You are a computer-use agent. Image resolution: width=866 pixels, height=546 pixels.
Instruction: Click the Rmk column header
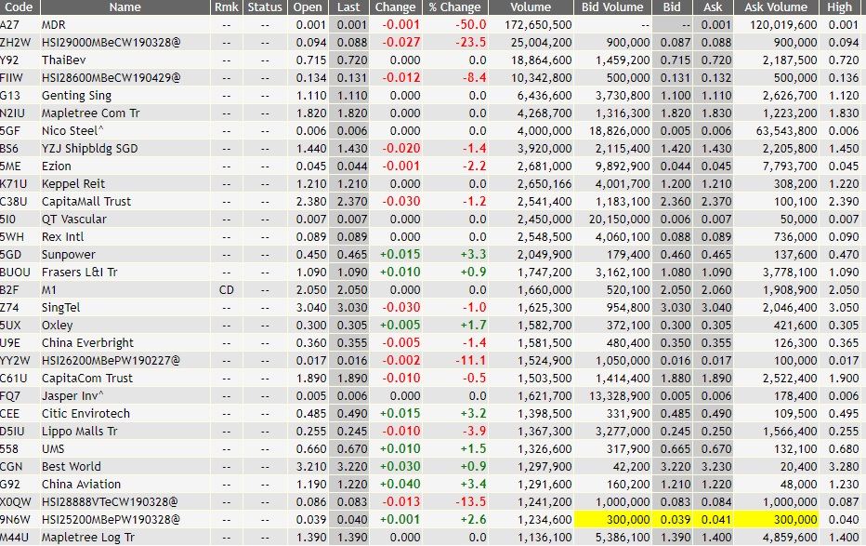(x=227, y=7)
